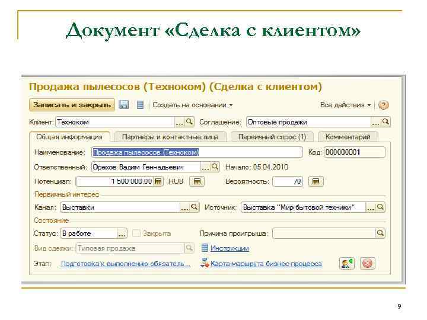
Task: Open the Комментарий tab
Action: (348, 137)
